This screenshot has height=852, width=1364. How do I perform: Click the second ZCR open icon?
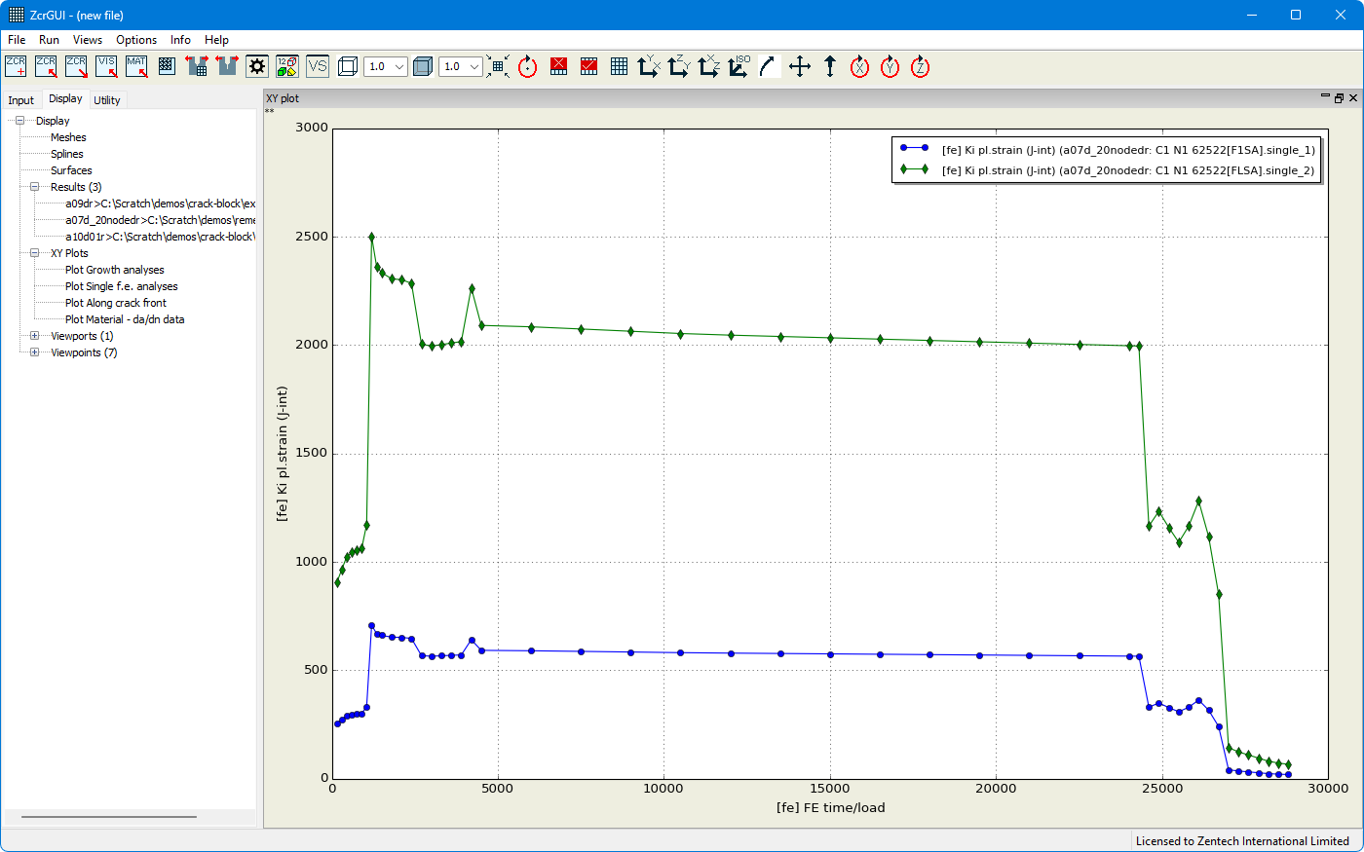(x=46, y=66)
